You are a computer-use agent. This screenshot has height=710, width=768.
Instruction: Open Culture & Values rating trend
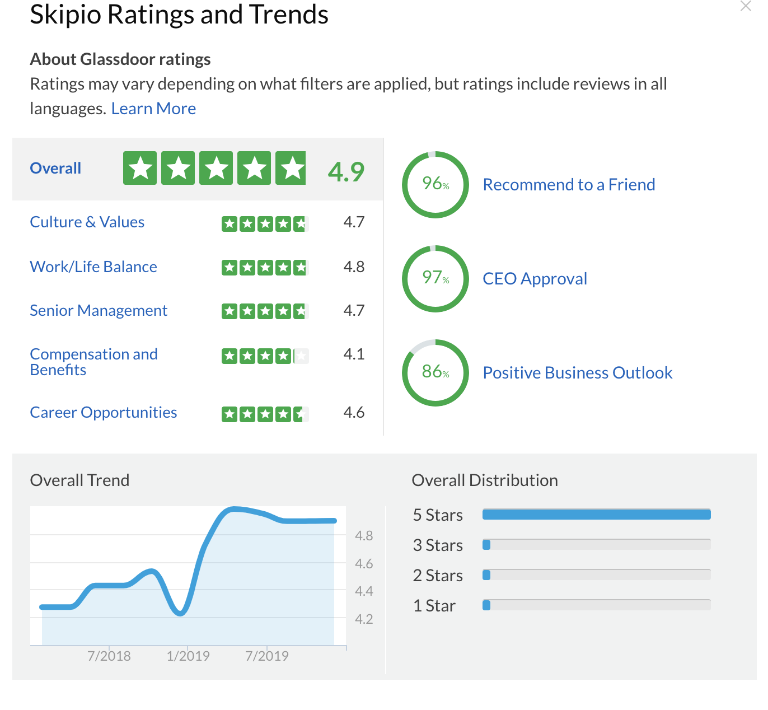click(87, 222)
